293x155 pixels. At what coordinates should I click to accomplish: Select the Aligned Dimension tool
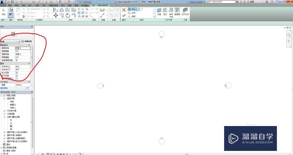pyautogui.click(x=102, y=10)
